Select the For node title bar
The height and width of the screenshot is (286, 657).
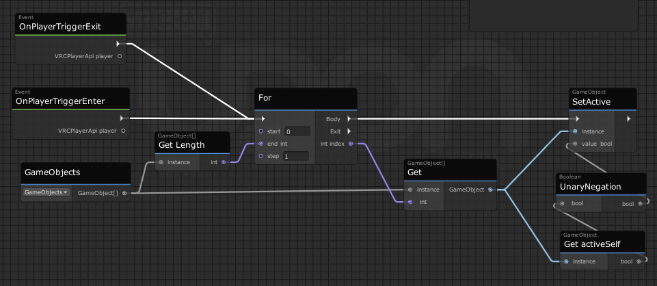(306, 99)
